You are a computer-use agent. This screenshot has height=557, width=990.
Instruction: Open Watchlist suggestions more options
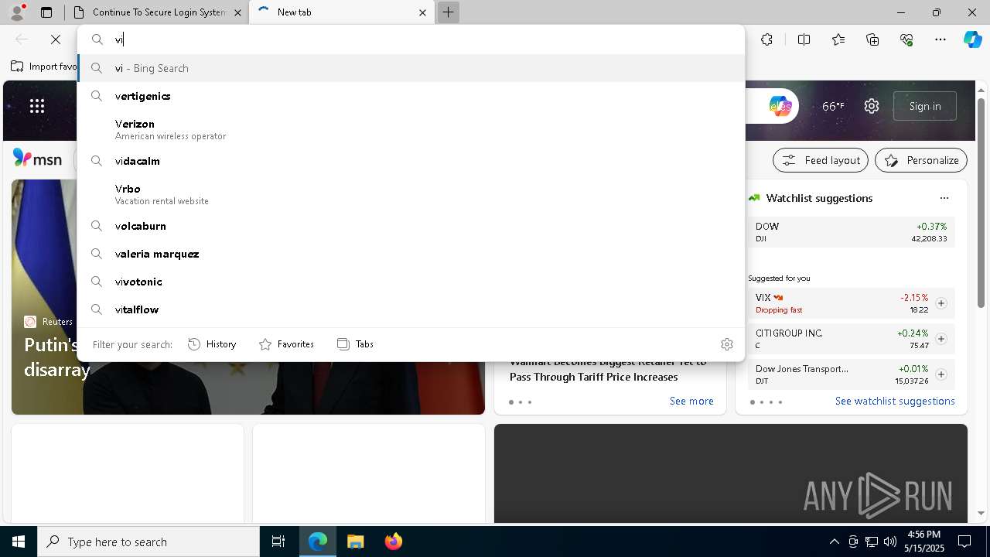pos(944,198)
